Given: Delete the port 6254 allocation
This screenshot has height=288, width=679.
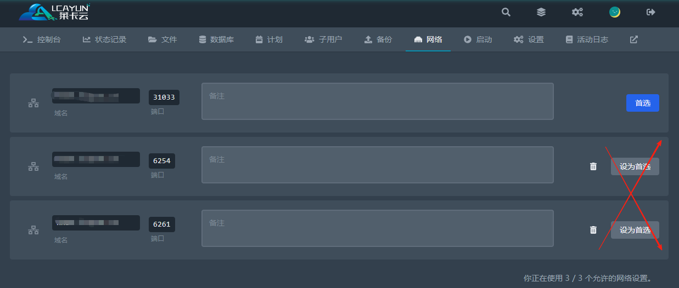Looking at the screenshot, I should (x=593, y=166).
